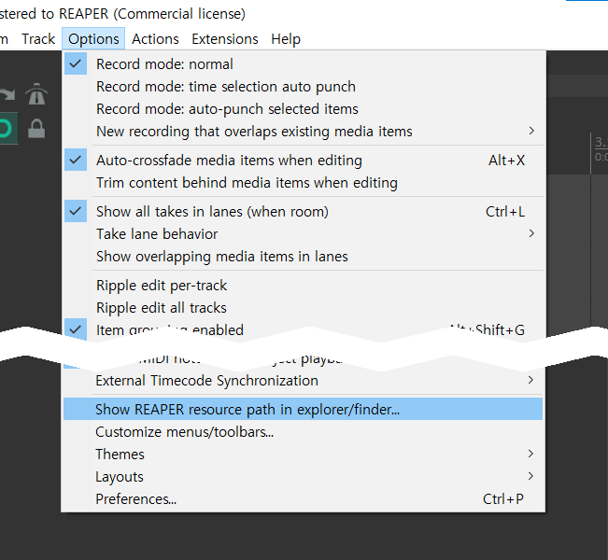Select Record mode: auto-punch selected items

pyautogui.click(x=304, y=109)
